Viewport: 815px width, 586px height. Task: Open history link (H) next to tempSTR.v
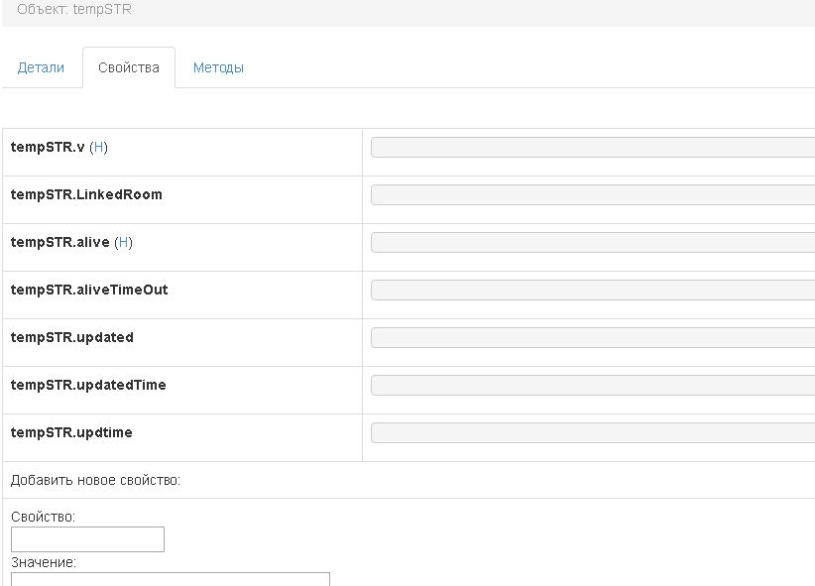click(99, 147)
